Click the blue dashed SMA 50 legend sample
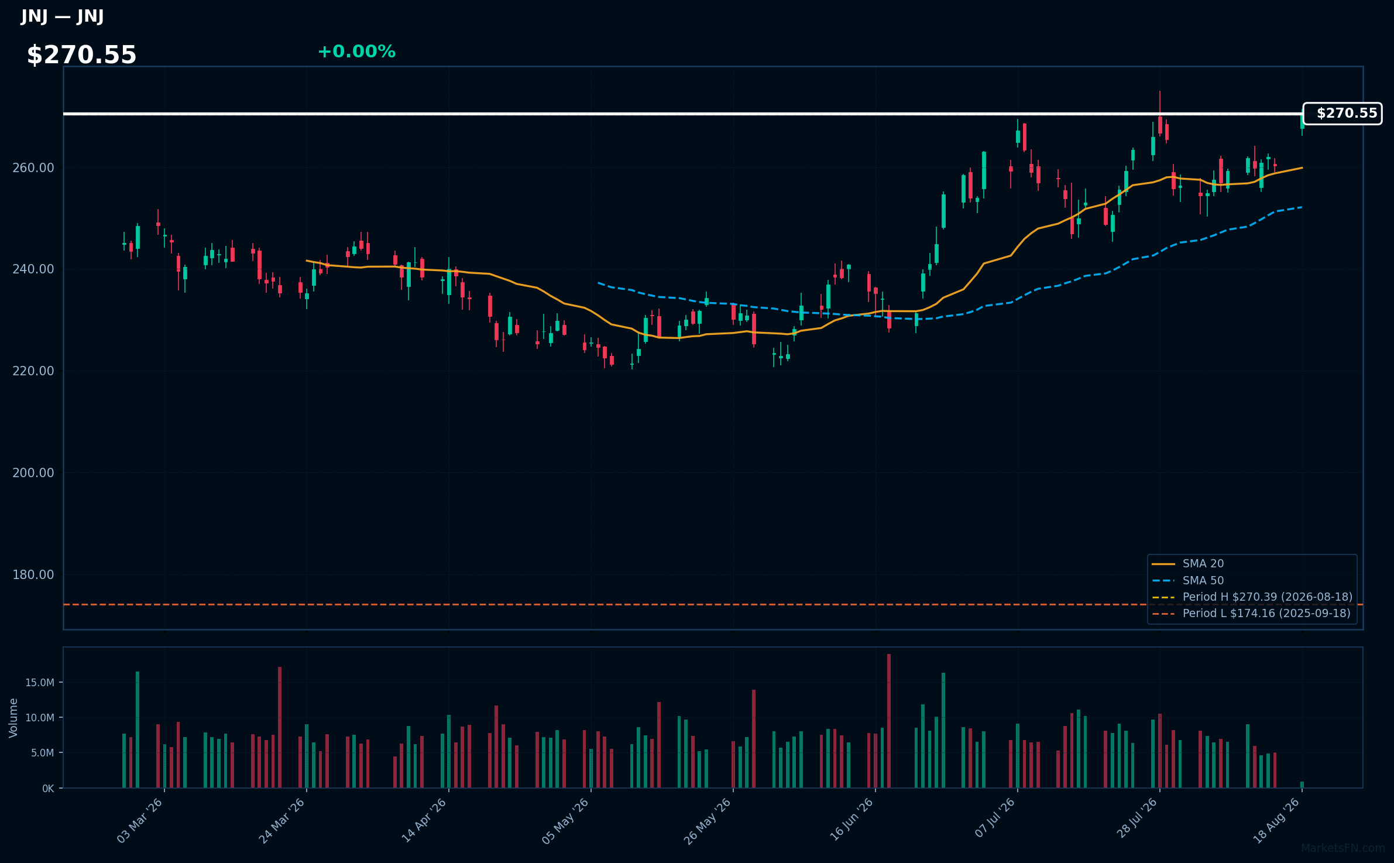Viewport: 1394px width, 863px height. [1163, 581]
